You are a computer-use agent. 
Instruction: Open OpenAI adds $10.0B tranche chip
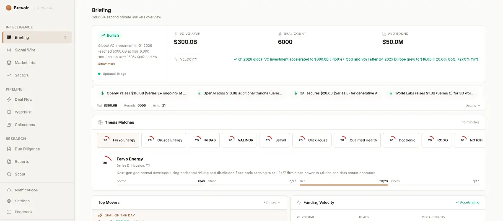click(240, 93)
